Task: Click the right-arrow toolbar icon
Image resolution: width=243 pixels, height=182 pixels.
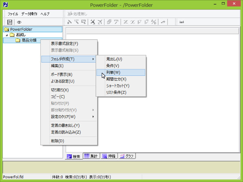Action: pos(163,22)
